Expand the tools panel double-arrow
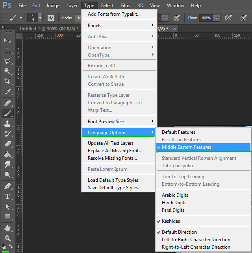Image resolution: width=252 pixels, height=253 pixels. click(4, 27)
